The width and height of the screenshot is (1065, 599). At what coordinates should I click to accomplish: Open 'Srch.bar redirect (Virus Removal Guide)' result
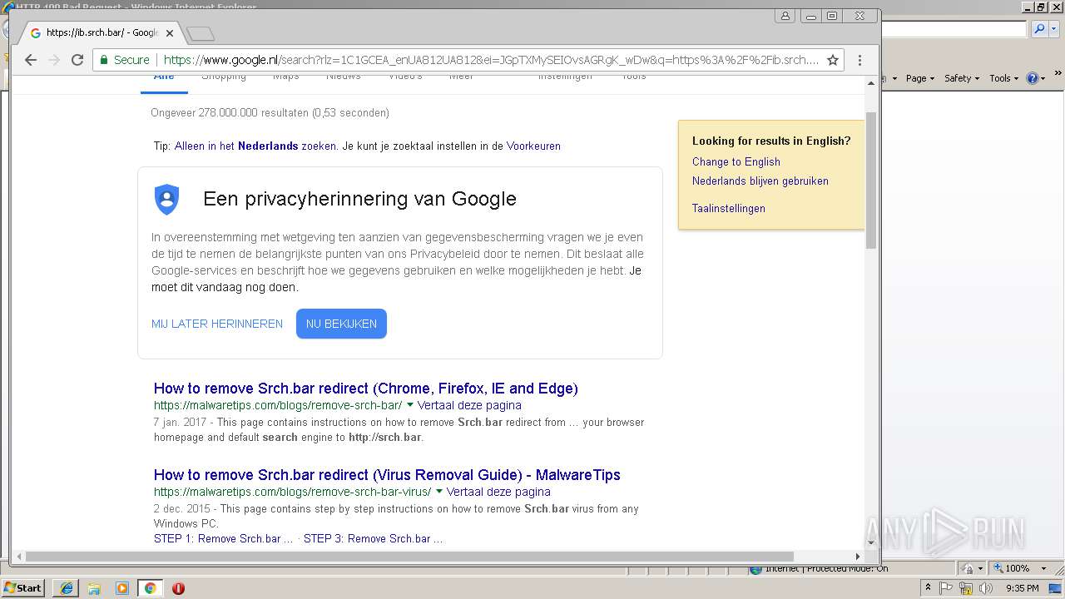[387, 475]
